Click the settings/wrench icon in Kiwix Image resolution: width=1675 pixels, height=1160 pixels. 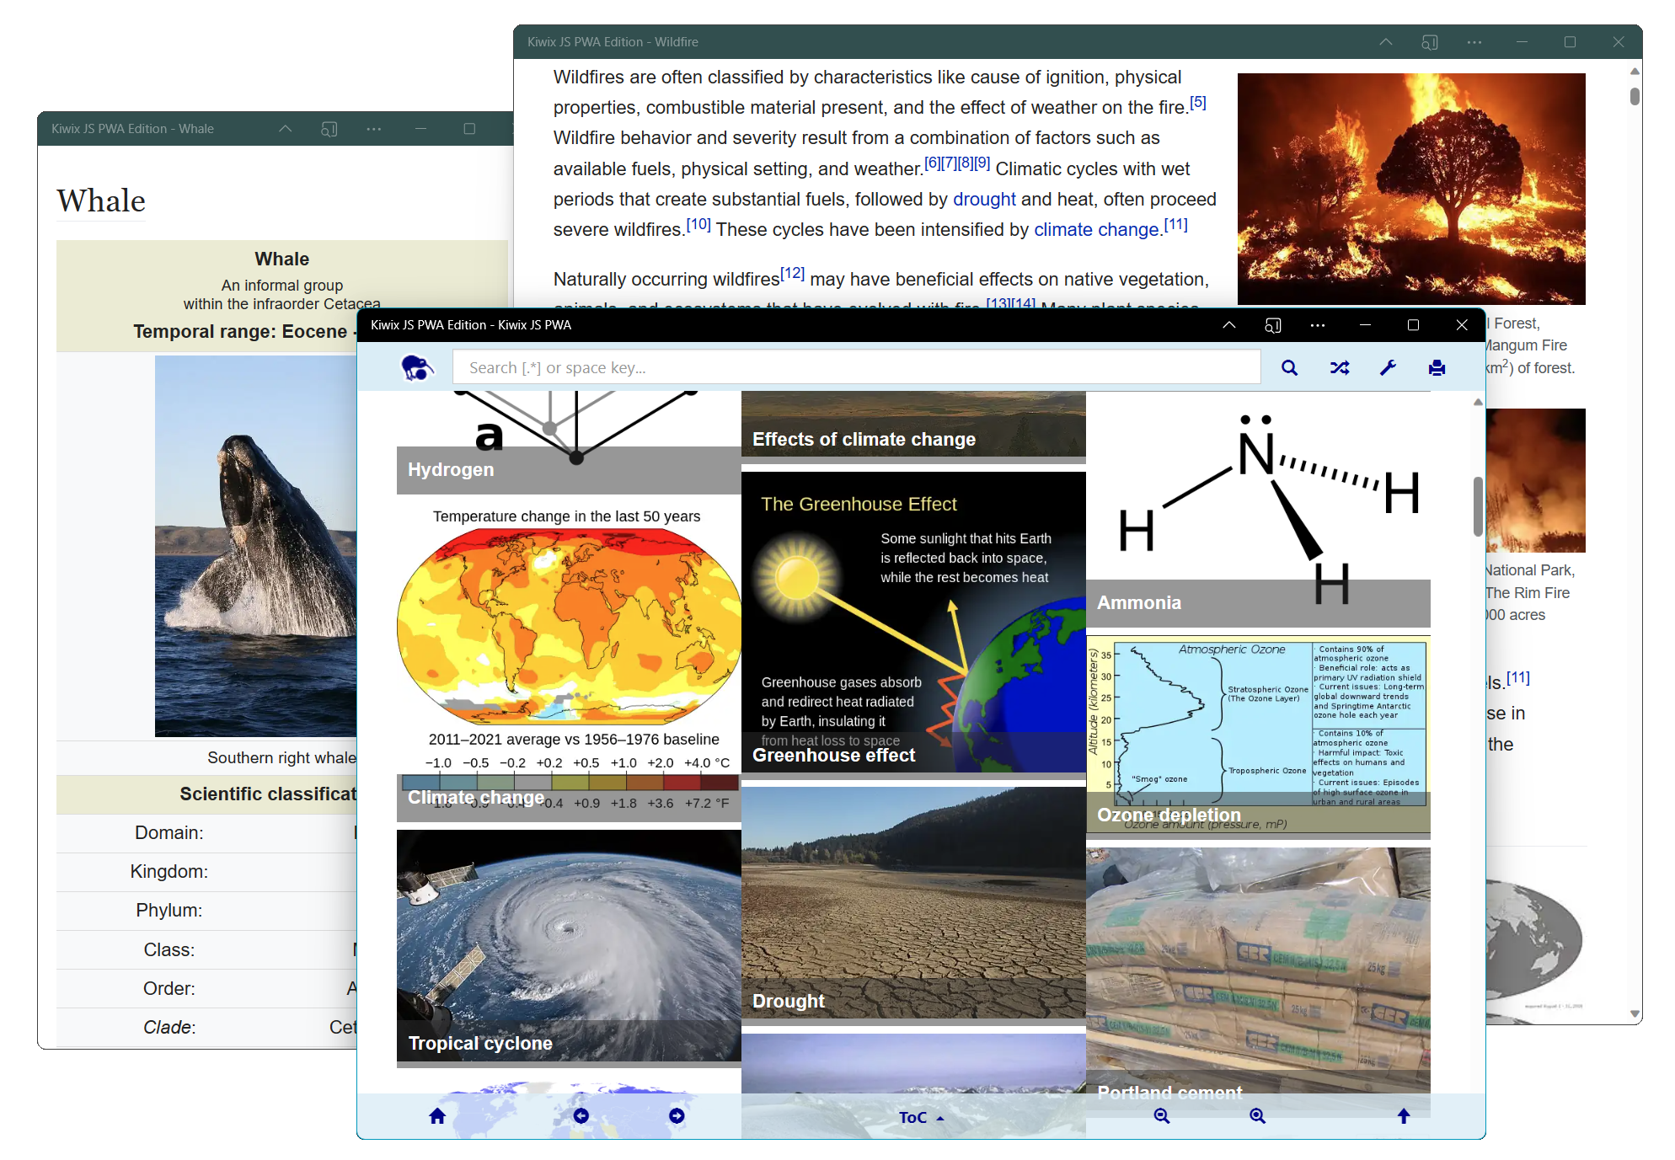point(1389,367)
